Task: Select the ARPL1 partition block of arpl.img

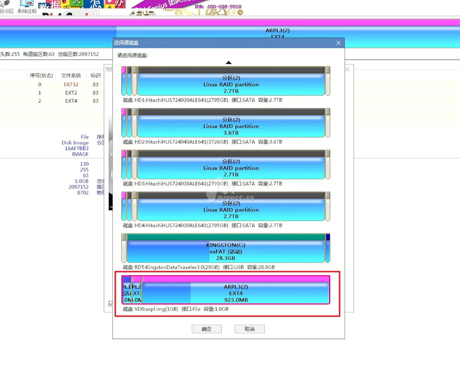Action: pyautogui.click(x=126, y=290)
